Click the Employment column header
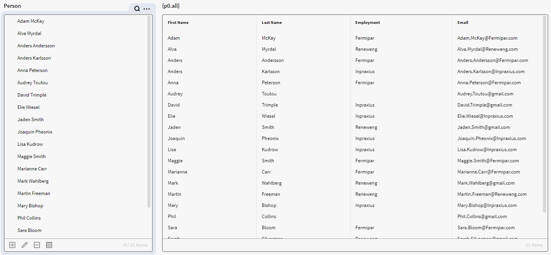551x255 pixels. (368, 23)
